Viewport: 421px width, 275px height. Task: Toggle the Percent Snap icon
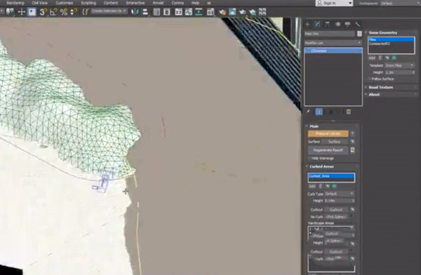pyautogui.click(x=64, y=12)
